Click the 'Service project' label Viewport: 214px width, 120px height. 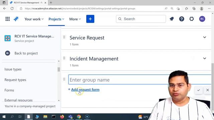[24, 41]
